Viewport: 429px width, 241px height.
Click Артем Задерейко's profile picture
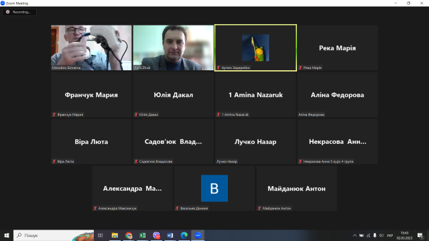click(x=255, y=48)
